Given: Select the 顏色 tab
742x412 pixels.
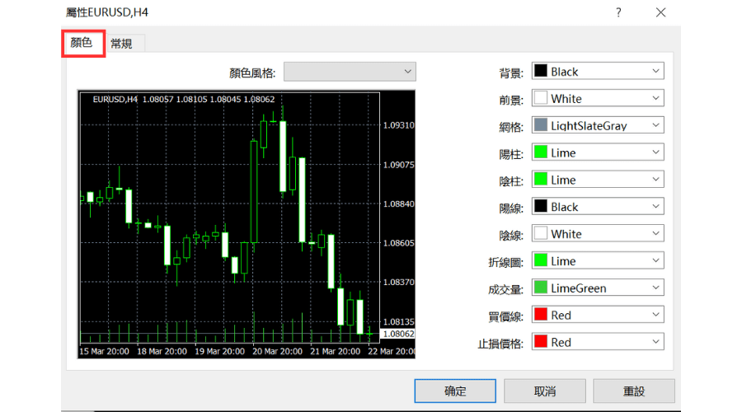Looking at the screenshot, I should point(82,43).
